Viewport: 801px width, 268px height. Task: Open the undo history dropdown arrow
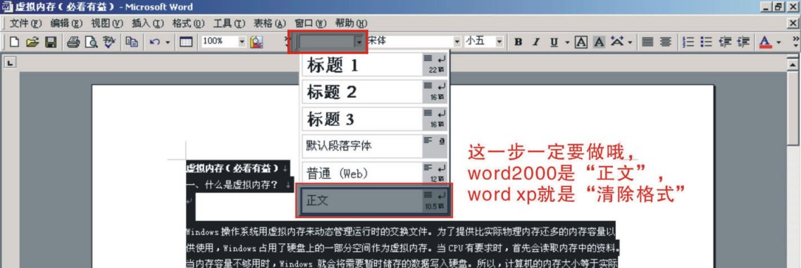168,42
